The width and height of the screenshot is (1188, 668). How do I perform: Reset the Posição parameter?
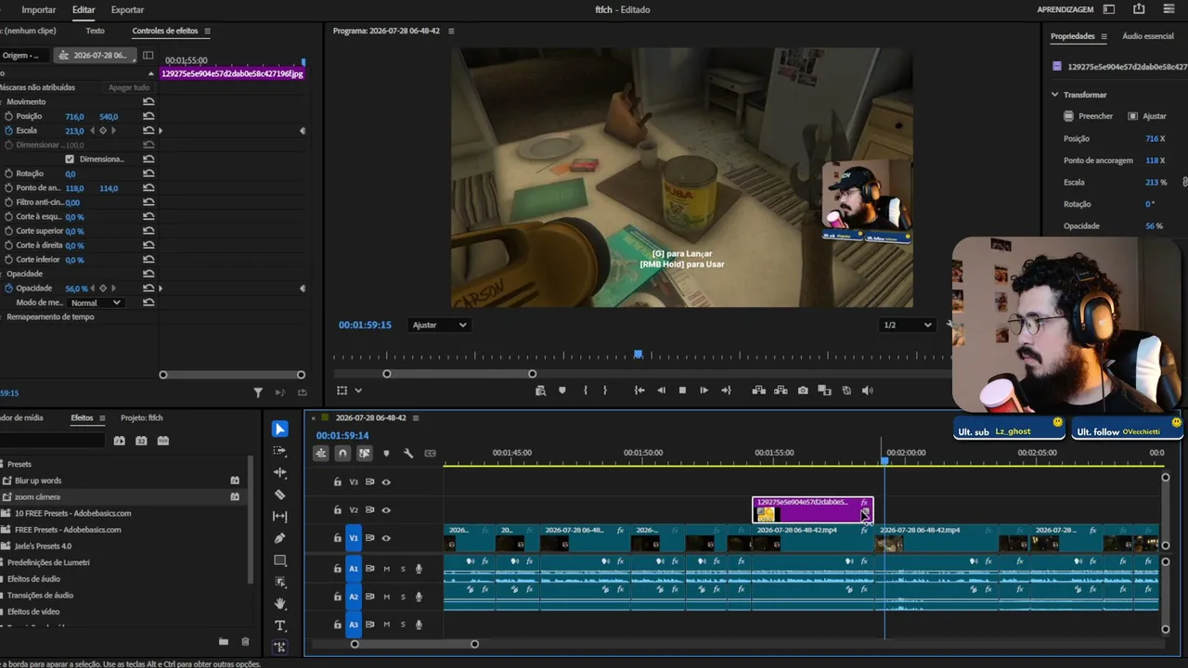(x=148, y=116)
